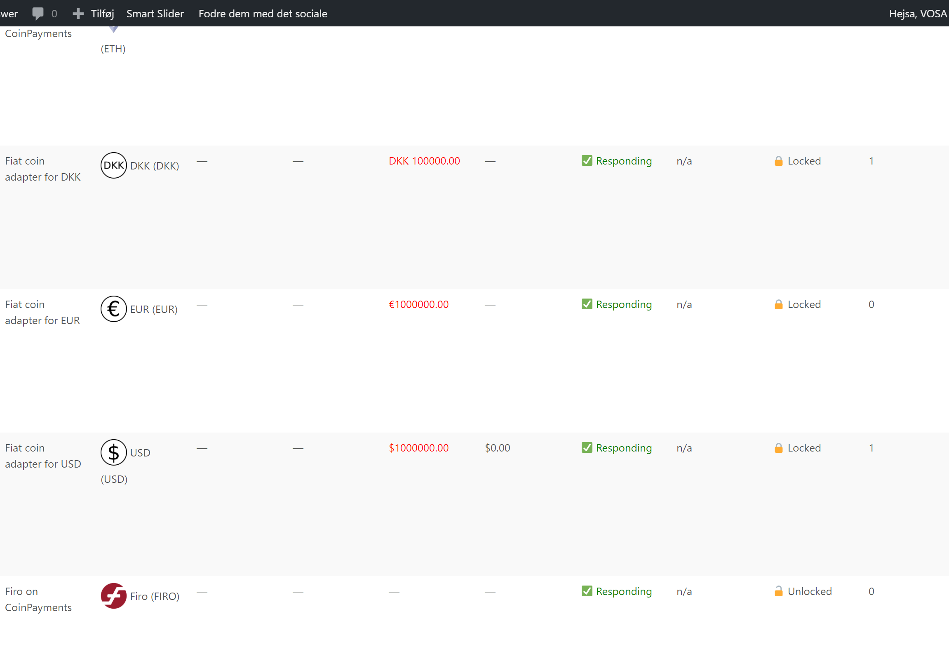Click the lock icon in DKK row

coord(779,161)
